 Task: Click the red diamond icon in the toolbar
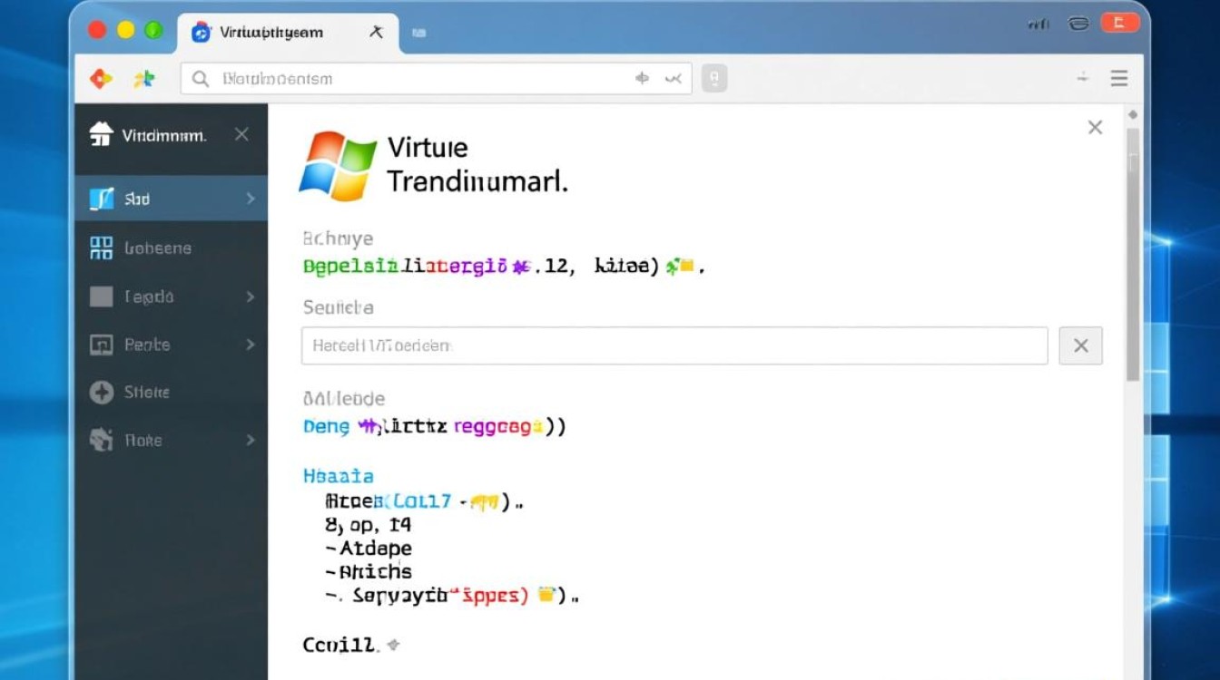[x=101, y=79]
